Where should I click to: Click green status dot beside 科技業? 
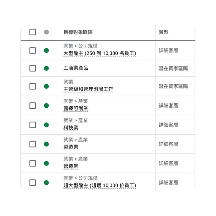coord(46,125)
